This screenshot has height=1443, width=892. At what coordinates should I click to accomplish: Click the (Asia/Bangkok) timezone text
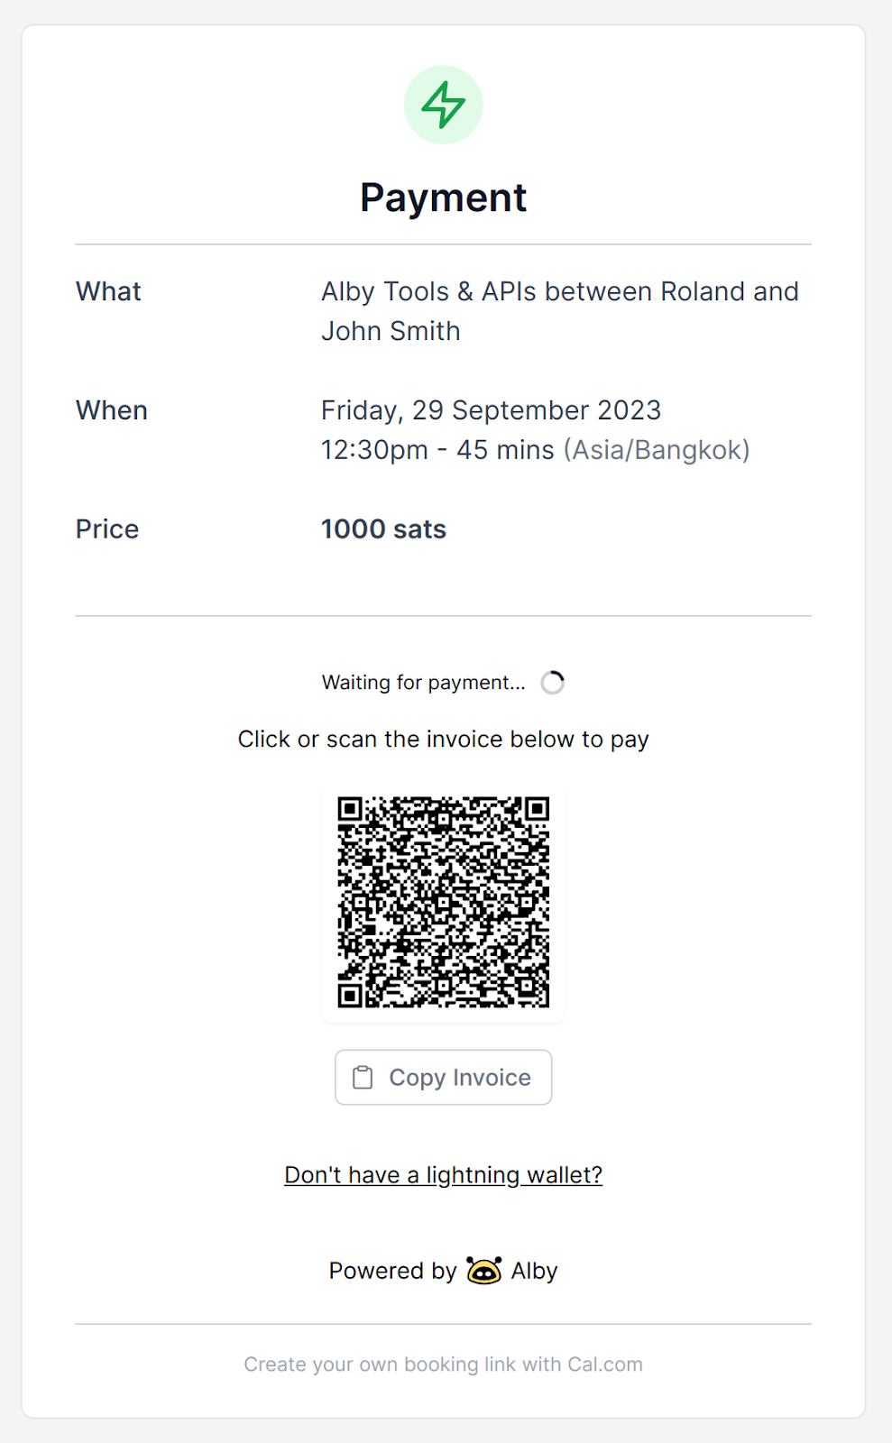pyautogui.click(x=657, y=450)
